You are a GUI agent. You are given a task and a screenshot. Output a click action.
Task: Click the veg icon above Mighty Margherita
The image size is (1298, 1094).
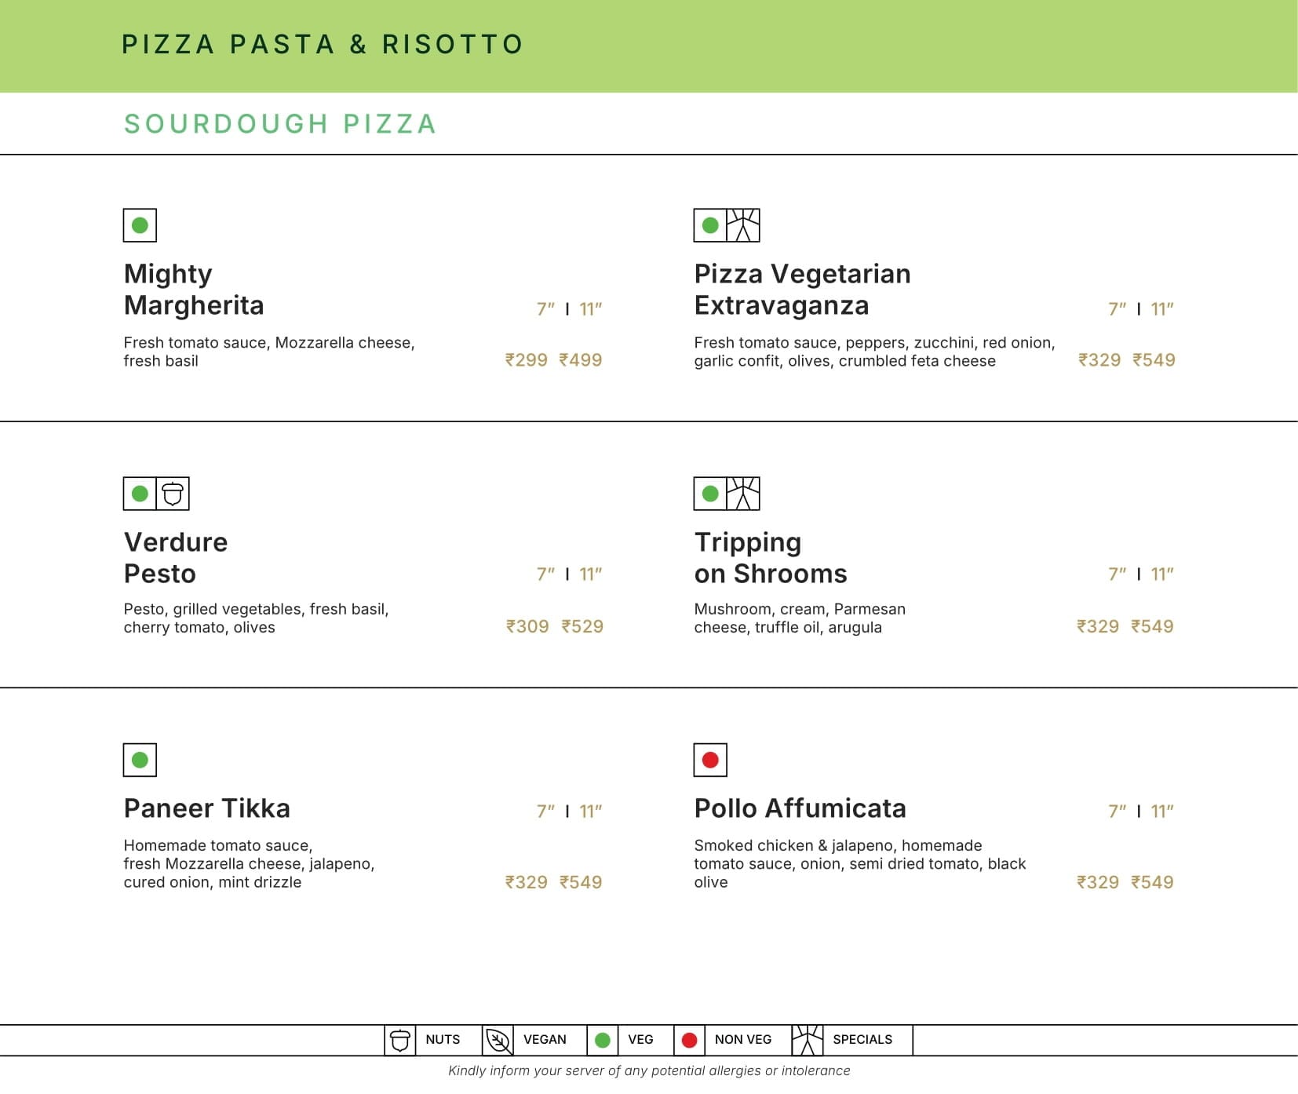(140, 225)
